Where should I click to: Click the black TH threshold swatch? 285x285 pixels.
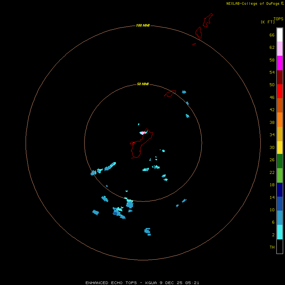point(280,246)
